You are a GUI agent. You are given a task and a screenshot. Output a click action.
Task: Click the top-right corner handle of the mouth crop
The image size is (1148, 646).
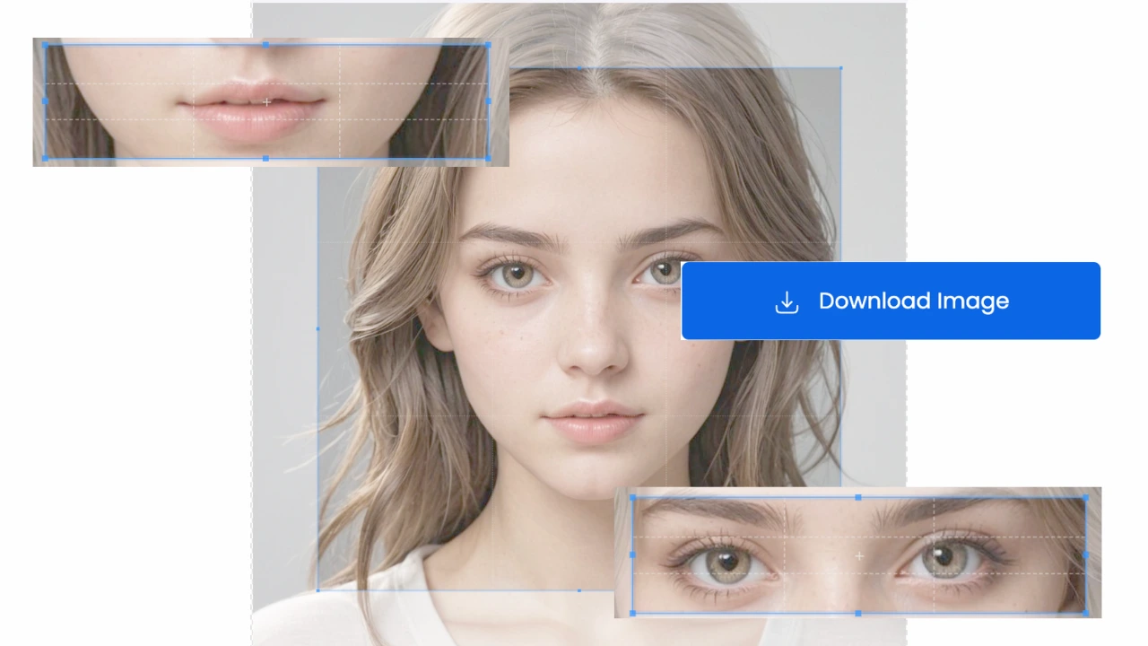coord(490,44)
